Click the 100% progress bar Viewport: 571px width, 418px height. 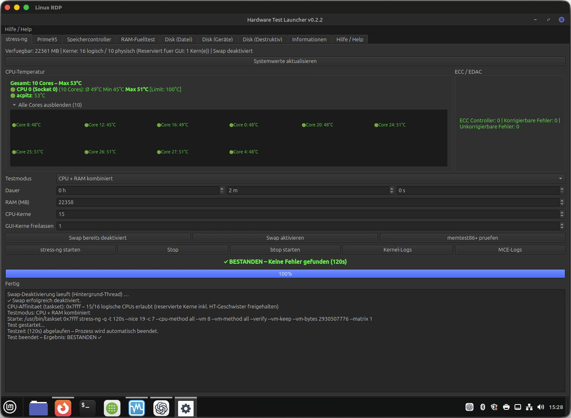pyautogui.click(x=285, y=274)
